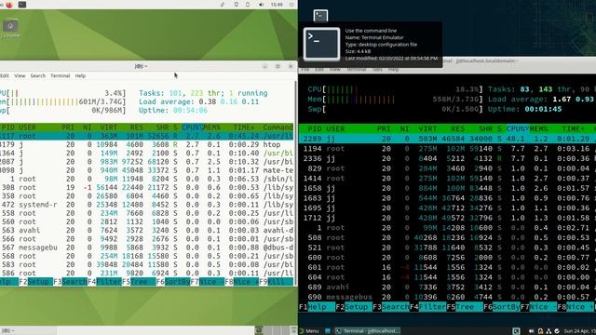
Task: Click F2 Setup in right htop
Action: [354, 306]
